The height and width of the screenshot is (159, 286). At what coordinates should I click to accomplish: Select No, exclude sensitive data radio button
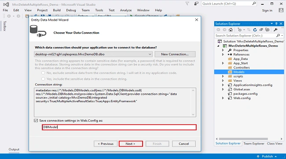pos(43,73)
